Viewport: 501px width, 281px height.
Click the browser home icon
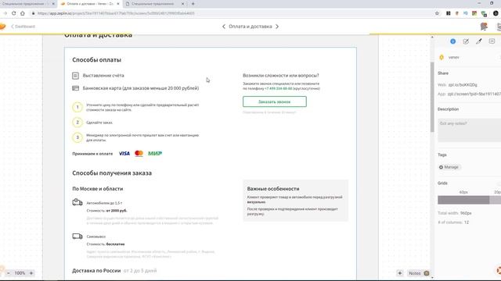click(x=23, y=13)
